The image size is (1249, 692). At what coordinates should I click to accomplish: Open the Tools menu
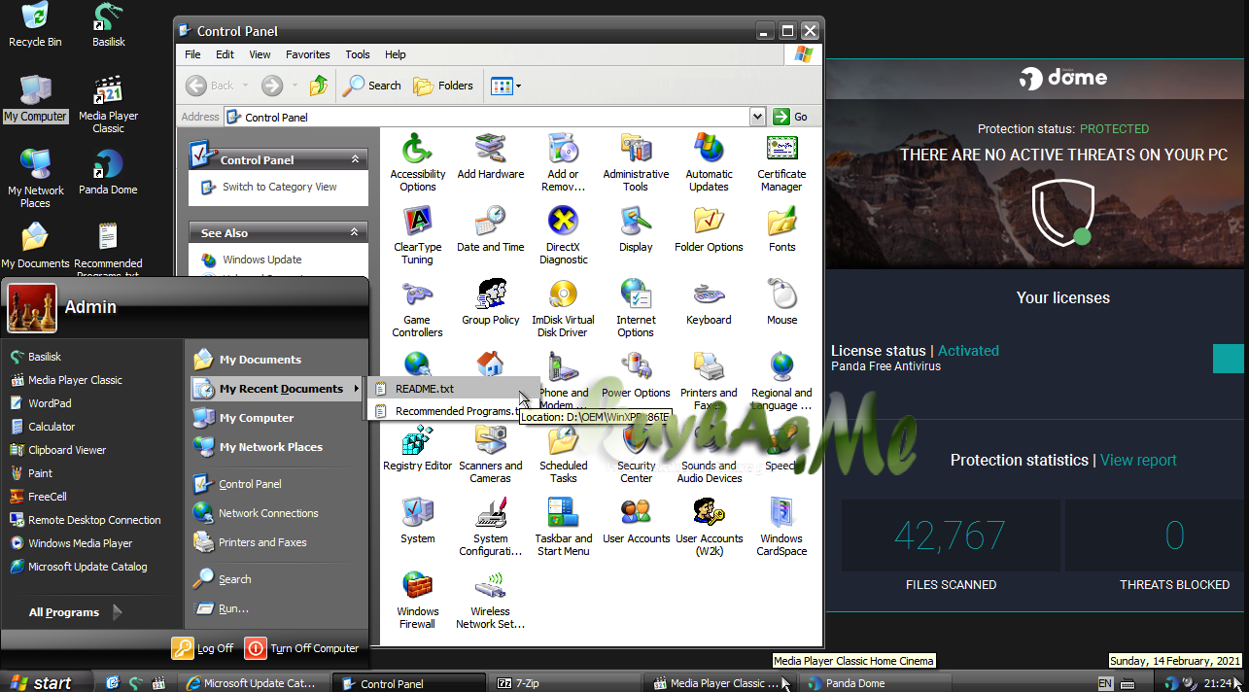pyautogui.click(x=358, y=54)
